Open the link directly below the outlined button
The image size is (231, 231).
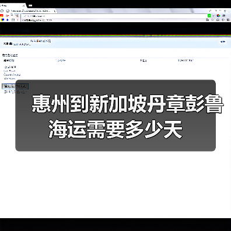(x=15, y=92)
